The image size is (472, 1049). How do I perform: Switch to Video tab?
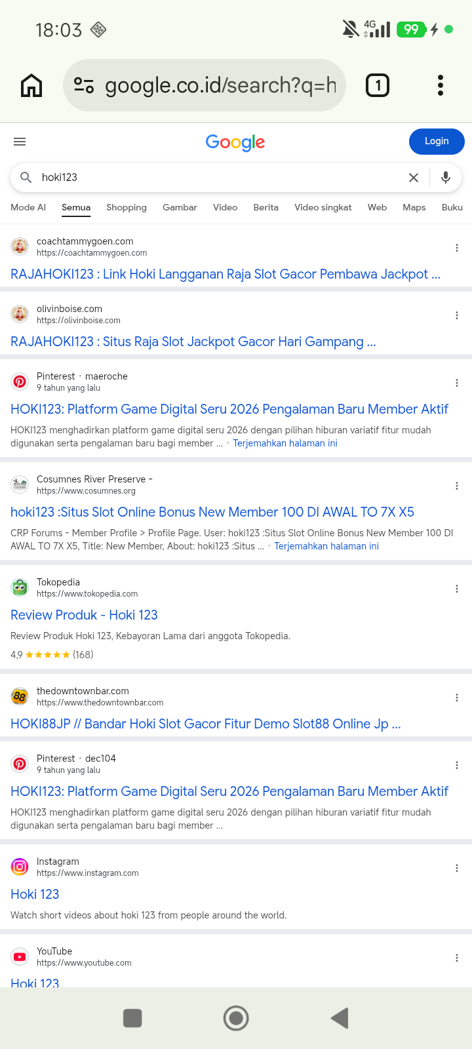tap(225, 207)
